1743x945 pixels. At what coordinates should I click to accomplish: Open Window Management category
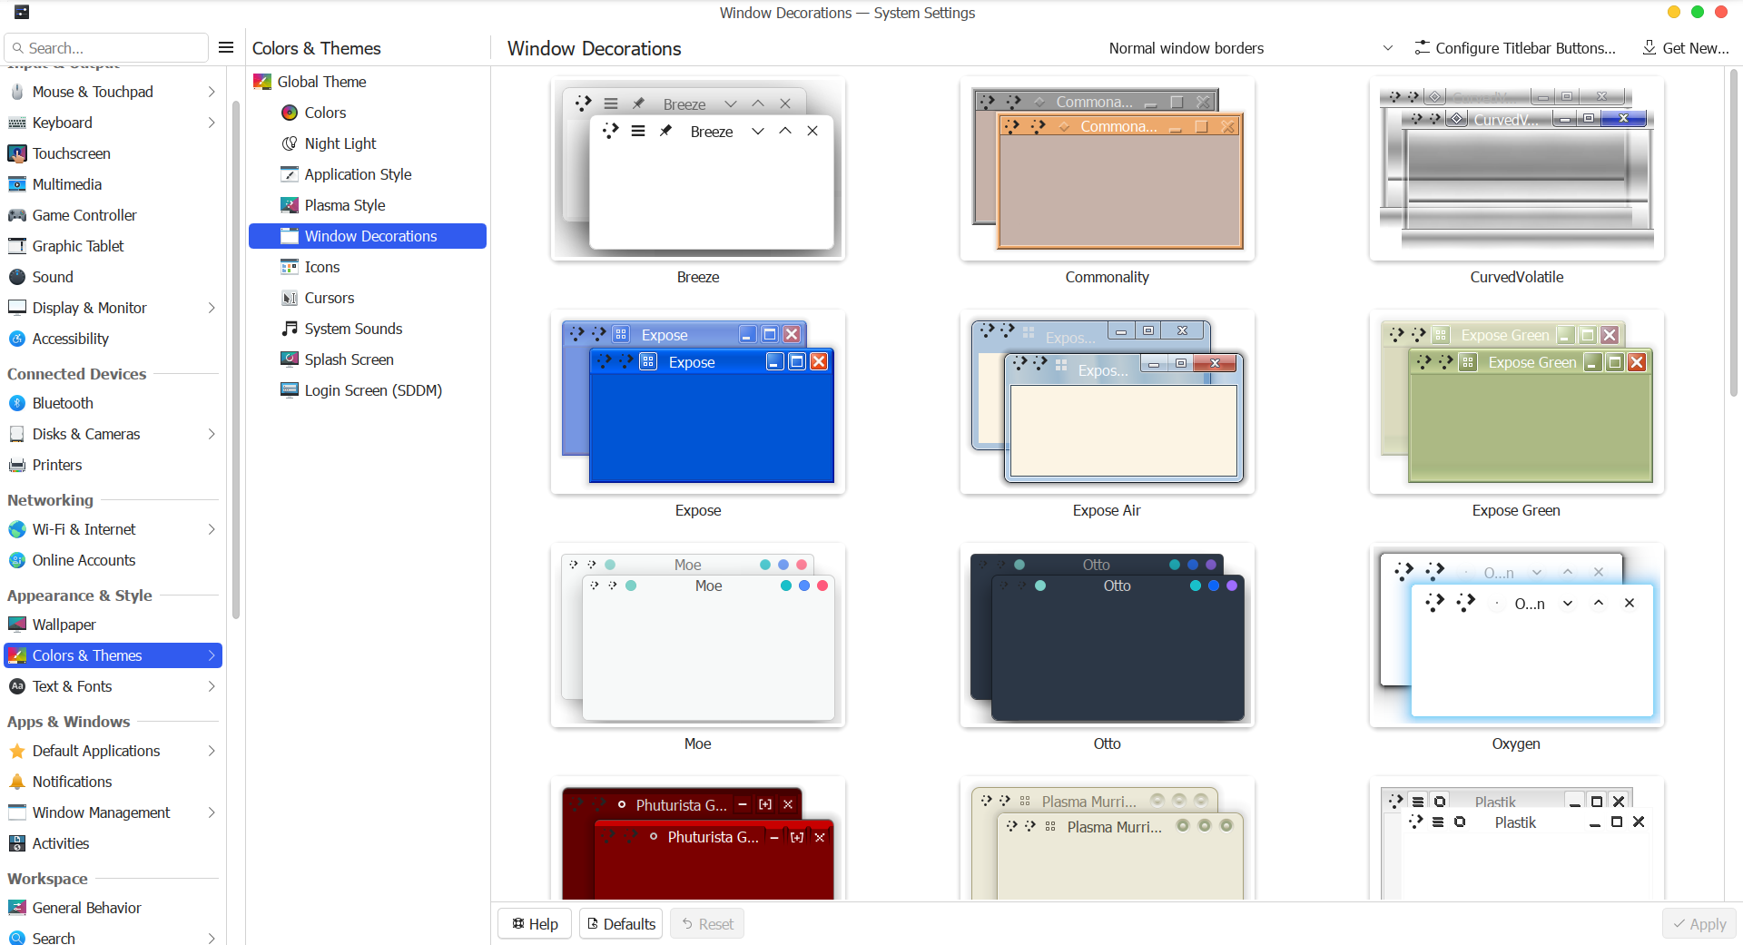click(113, 812)
